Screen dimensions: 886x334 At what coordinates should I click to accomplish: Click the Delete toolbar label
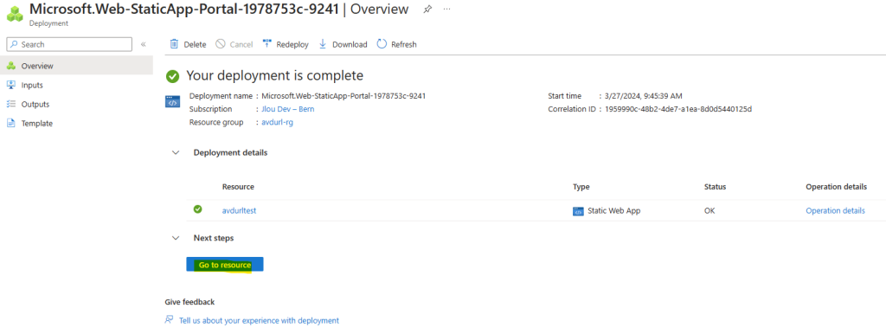[195, 45]
